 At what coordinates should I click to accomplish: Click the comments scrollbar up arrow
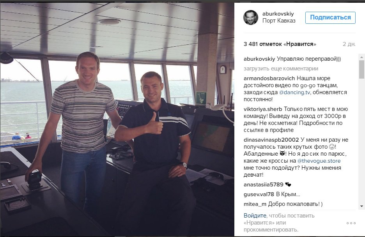coord(361,57)
